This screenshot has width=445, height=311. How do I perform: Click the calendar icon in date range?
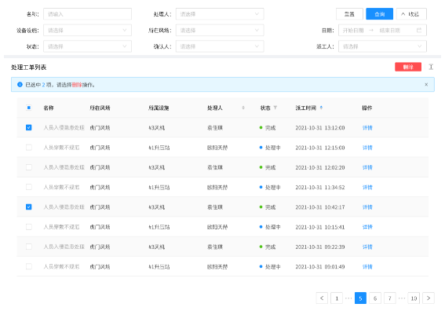click(x=419, y=30)
